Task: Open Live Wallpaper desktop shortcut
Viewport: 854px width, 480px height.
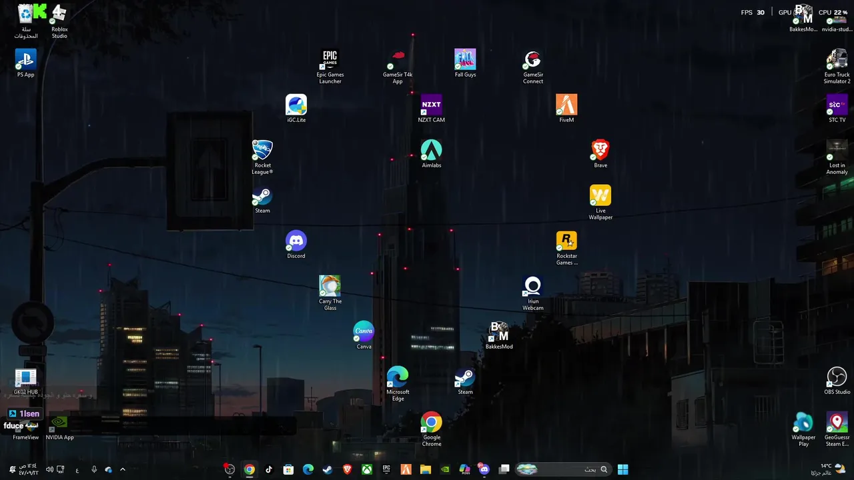Action: pyautogui.click(x=600, y=202)
